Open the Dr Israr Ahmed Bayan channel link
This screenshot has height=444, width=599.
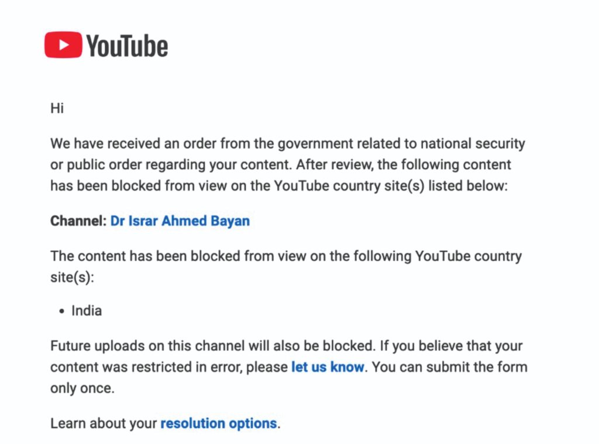pyautogui.click(x=180, y=221)
